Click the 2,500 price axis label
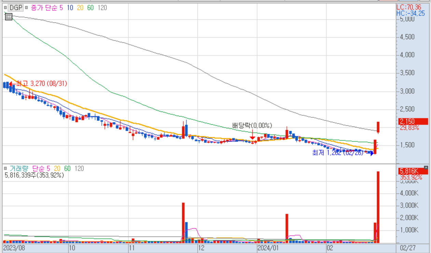 click(407, 109)
